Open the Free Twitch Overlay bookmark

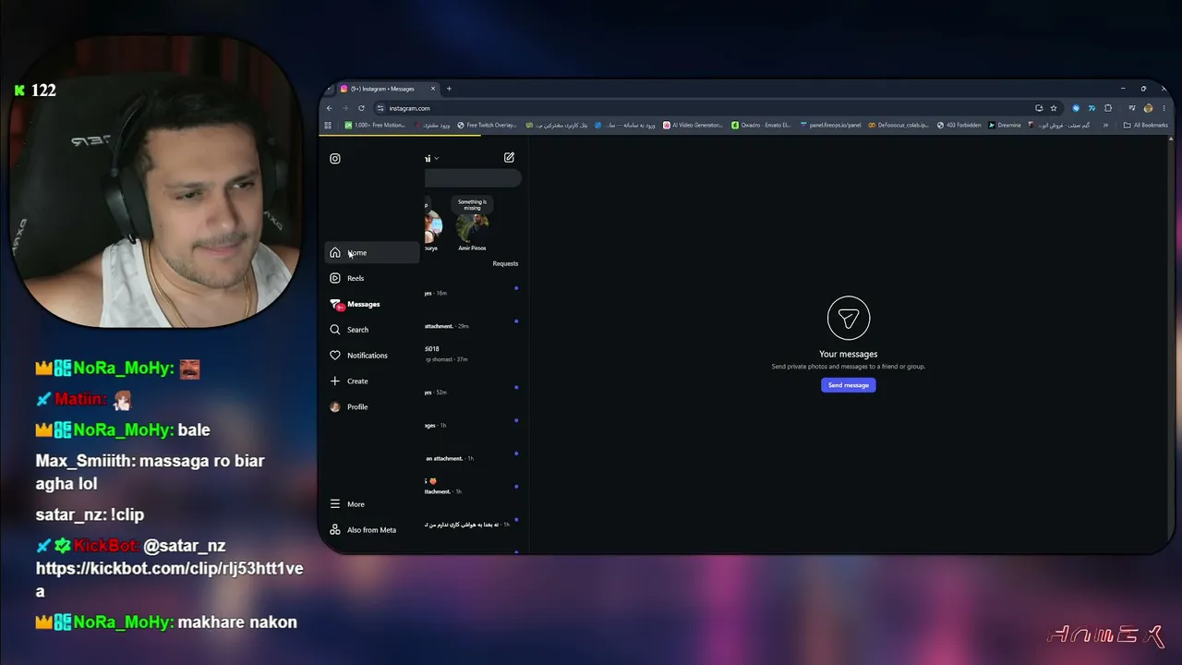[488, 125]
